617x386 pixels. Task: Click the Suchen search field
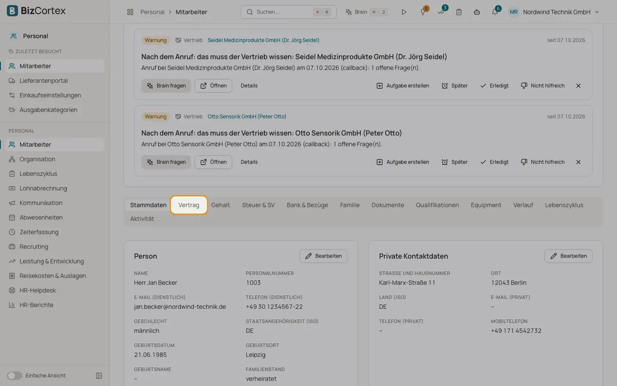pyautogui.click(x=289, y=12)
